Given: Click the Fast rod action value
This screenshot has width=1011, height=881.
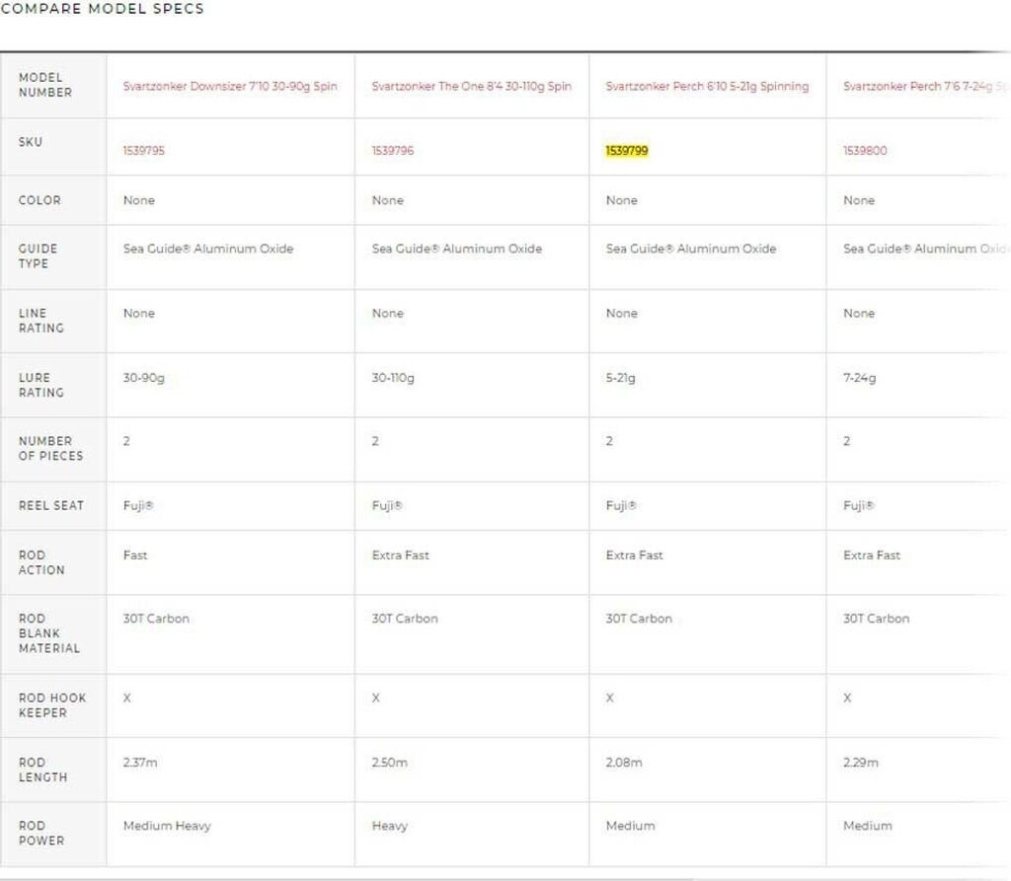Looking at the screenshot, I should [135, 555].
